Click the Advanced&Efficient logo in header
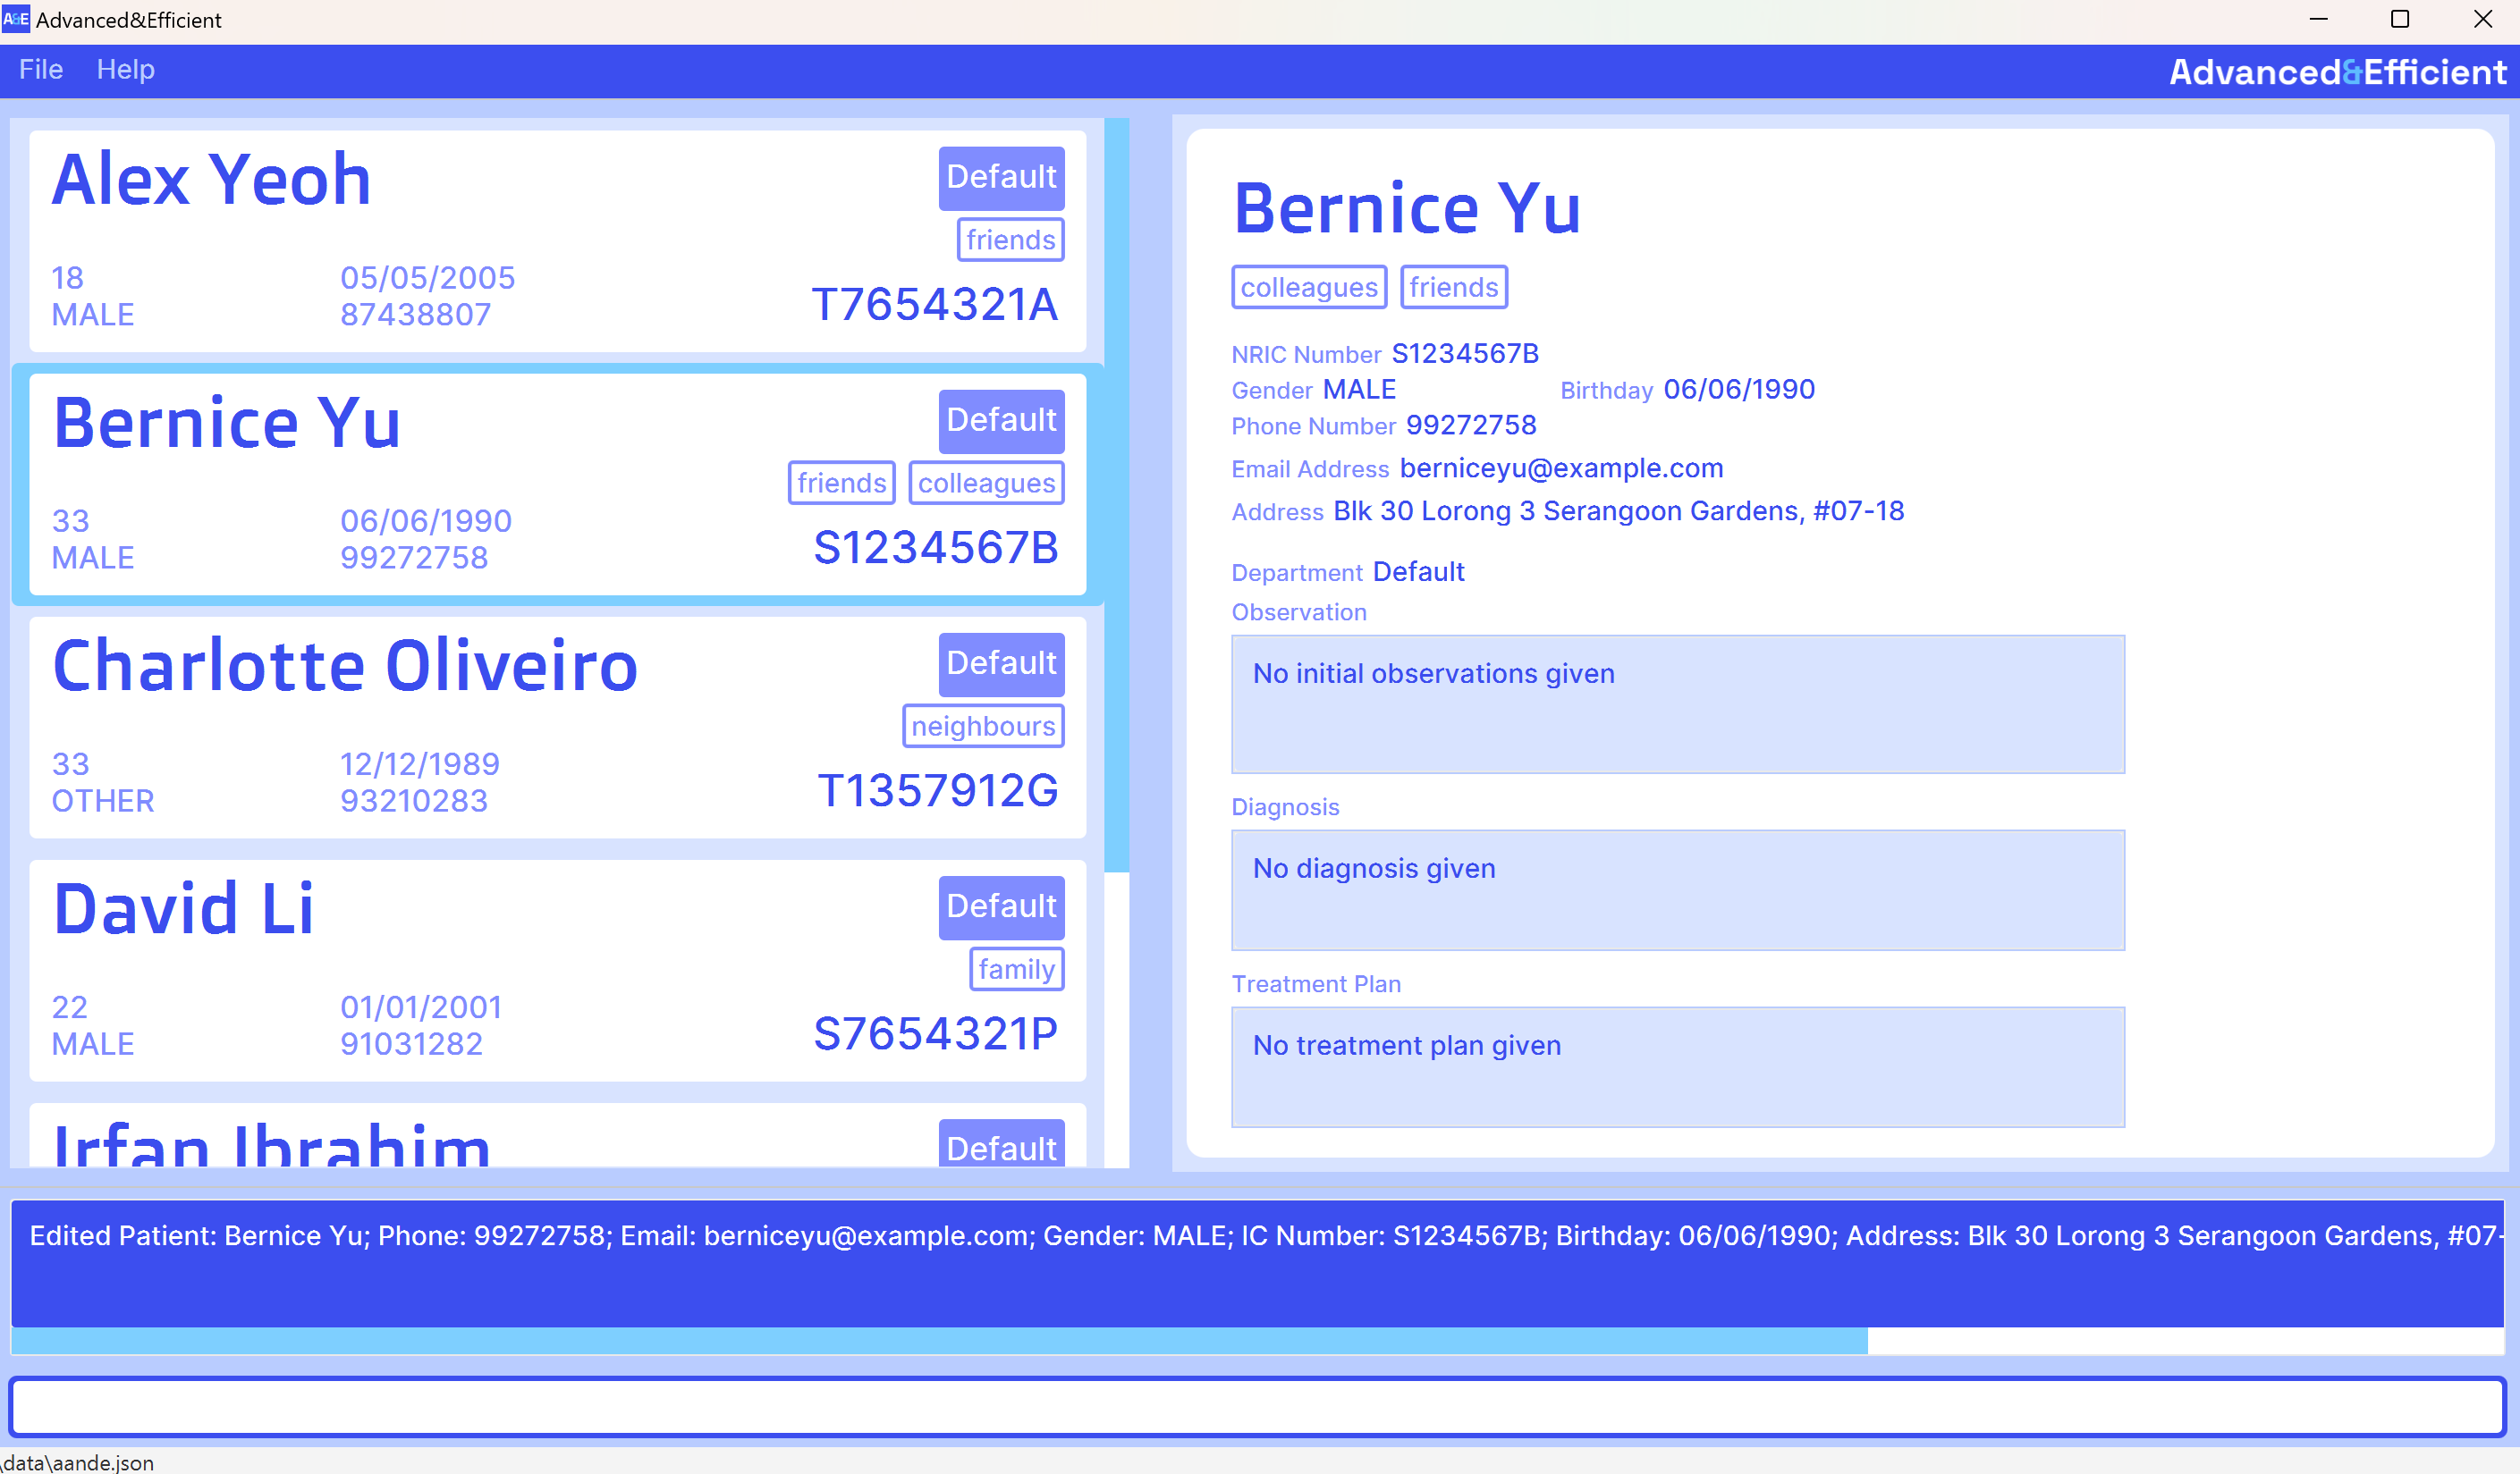The image size is (2520, 1474). [x=2336, y=72]
